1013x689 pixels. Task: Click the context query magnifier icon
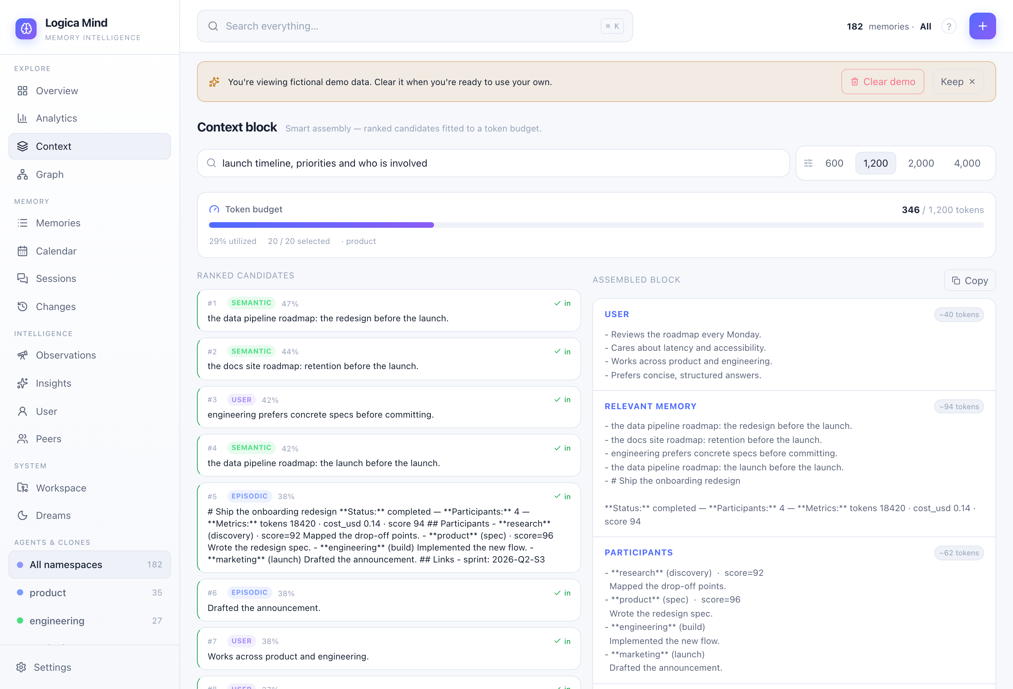211,163
